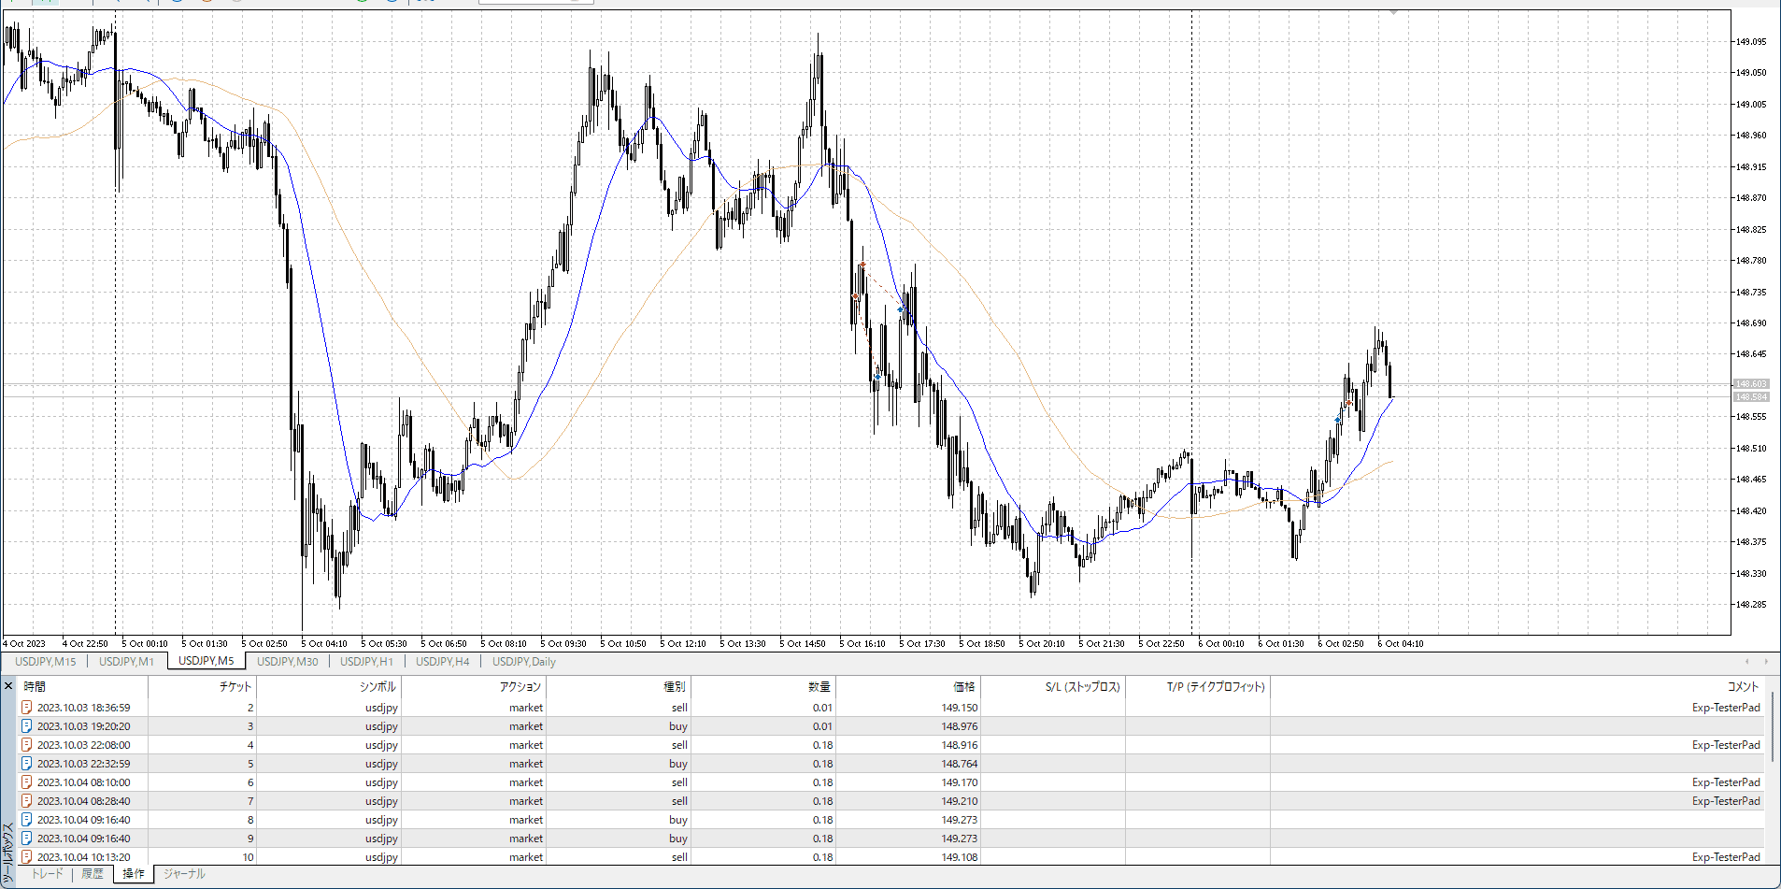Open the ジャーナル journal tab

coord(184,874)
